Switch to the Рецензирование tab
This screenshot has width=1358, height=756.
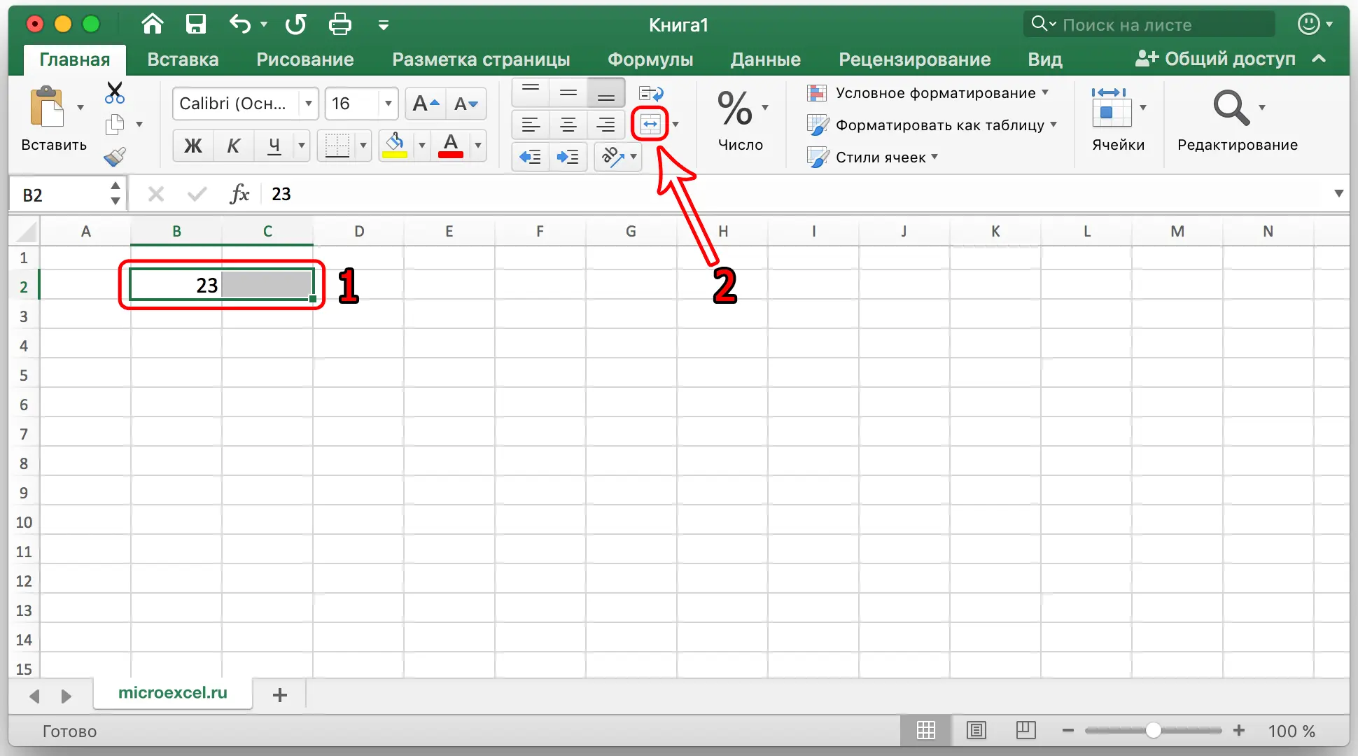[x=914, y=59]
